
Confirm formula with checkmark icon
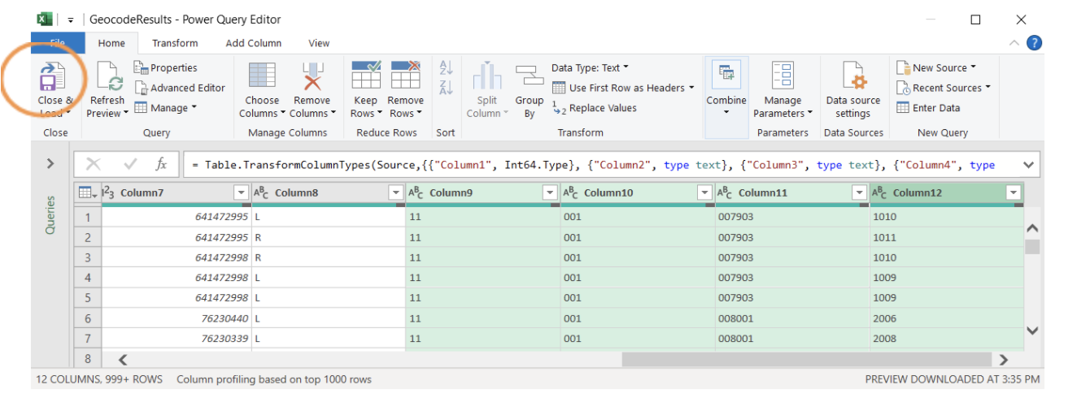click(129, 164)
